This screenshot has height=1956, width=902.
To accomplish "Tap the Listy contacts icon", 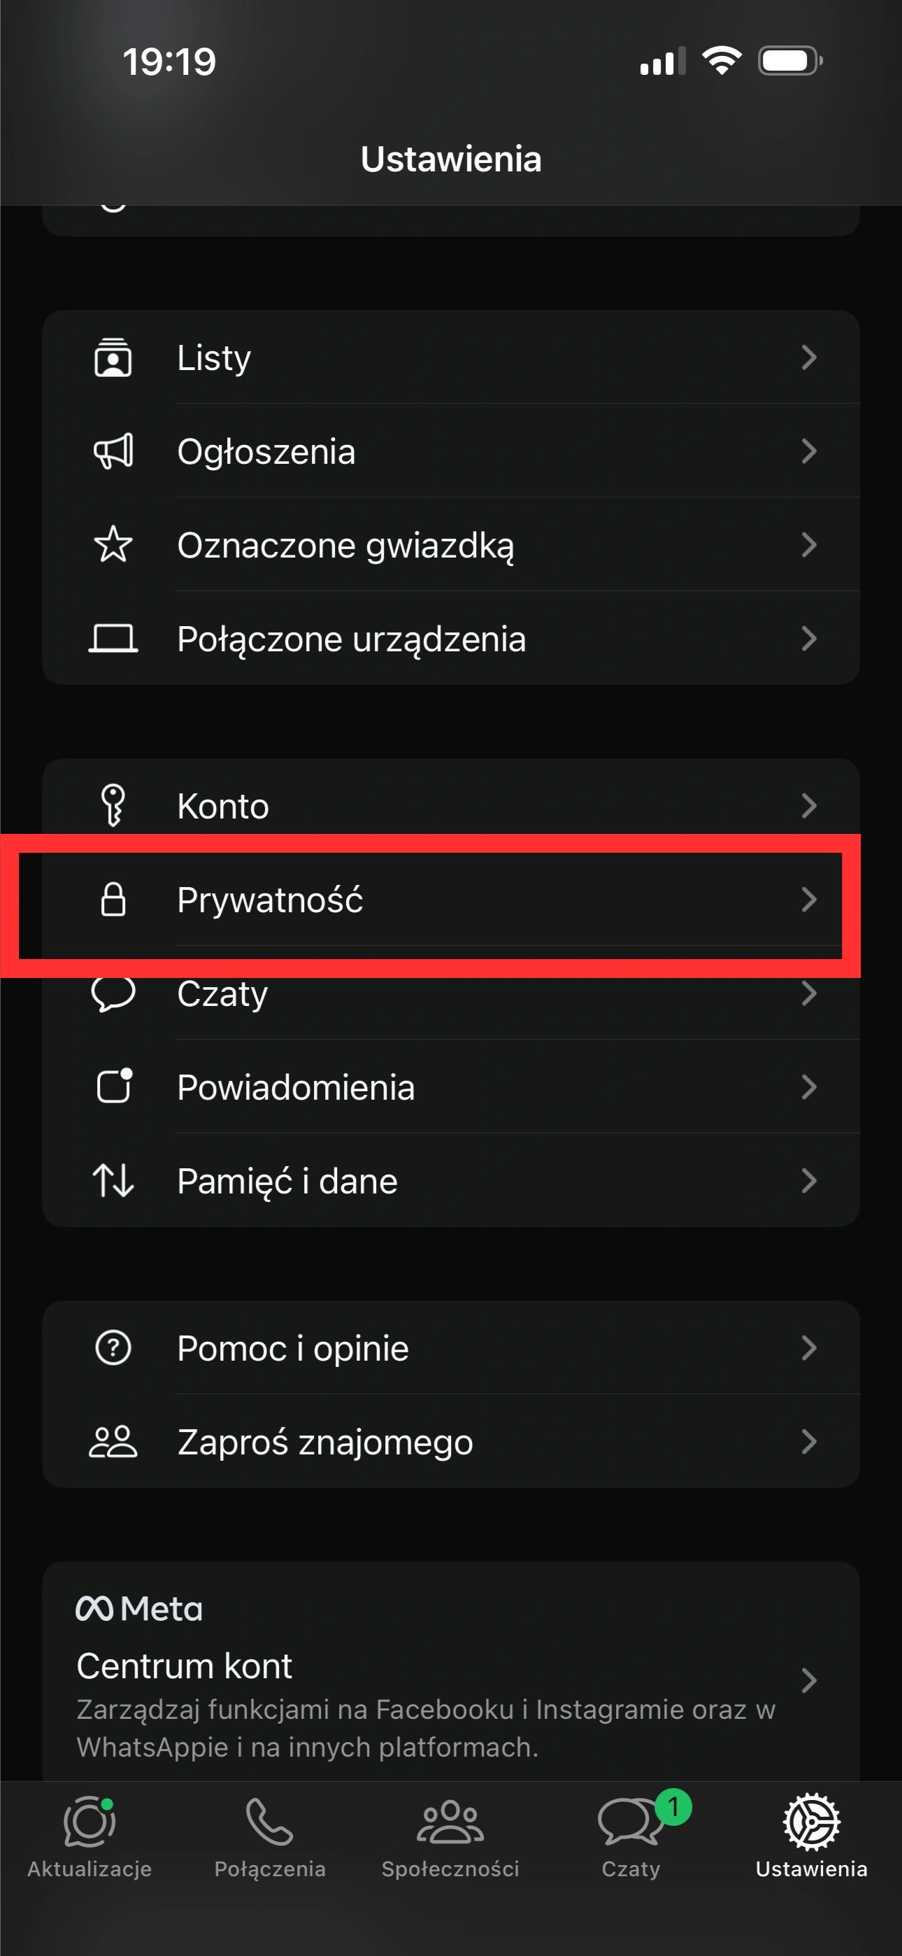I will pos(113,357).
